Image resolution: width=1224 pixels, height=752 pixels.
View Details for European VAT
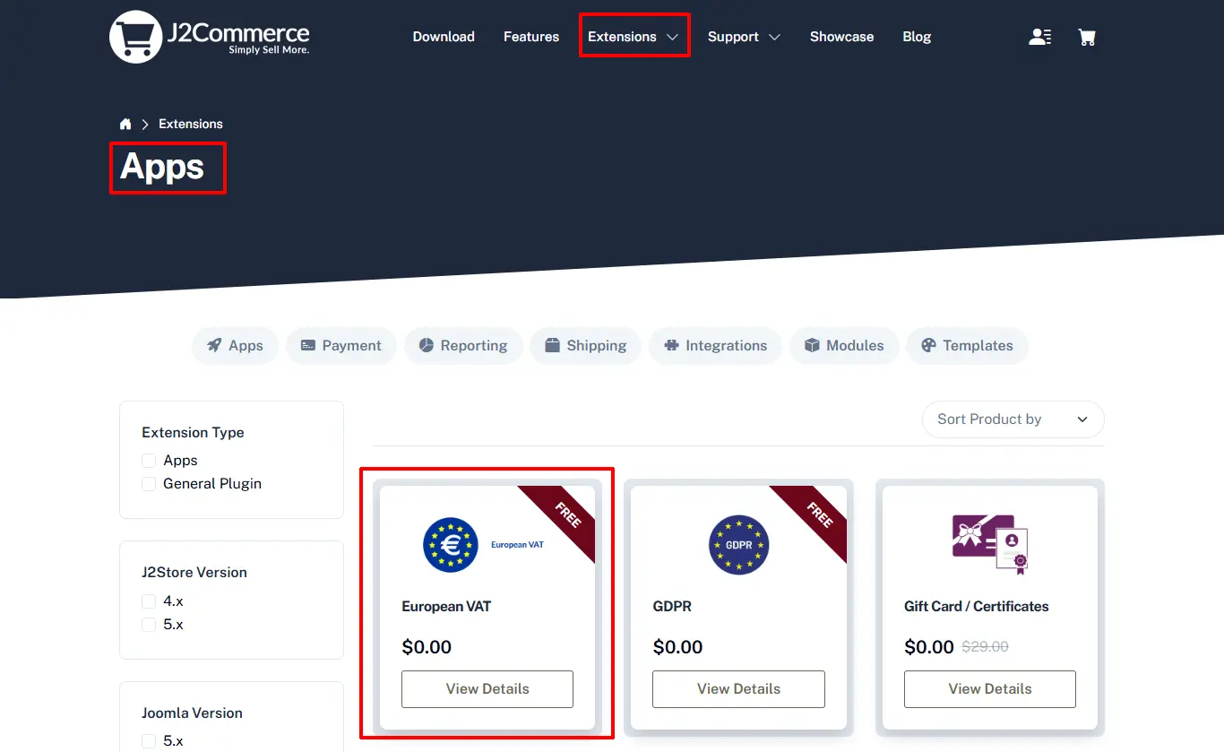point(487,689)
